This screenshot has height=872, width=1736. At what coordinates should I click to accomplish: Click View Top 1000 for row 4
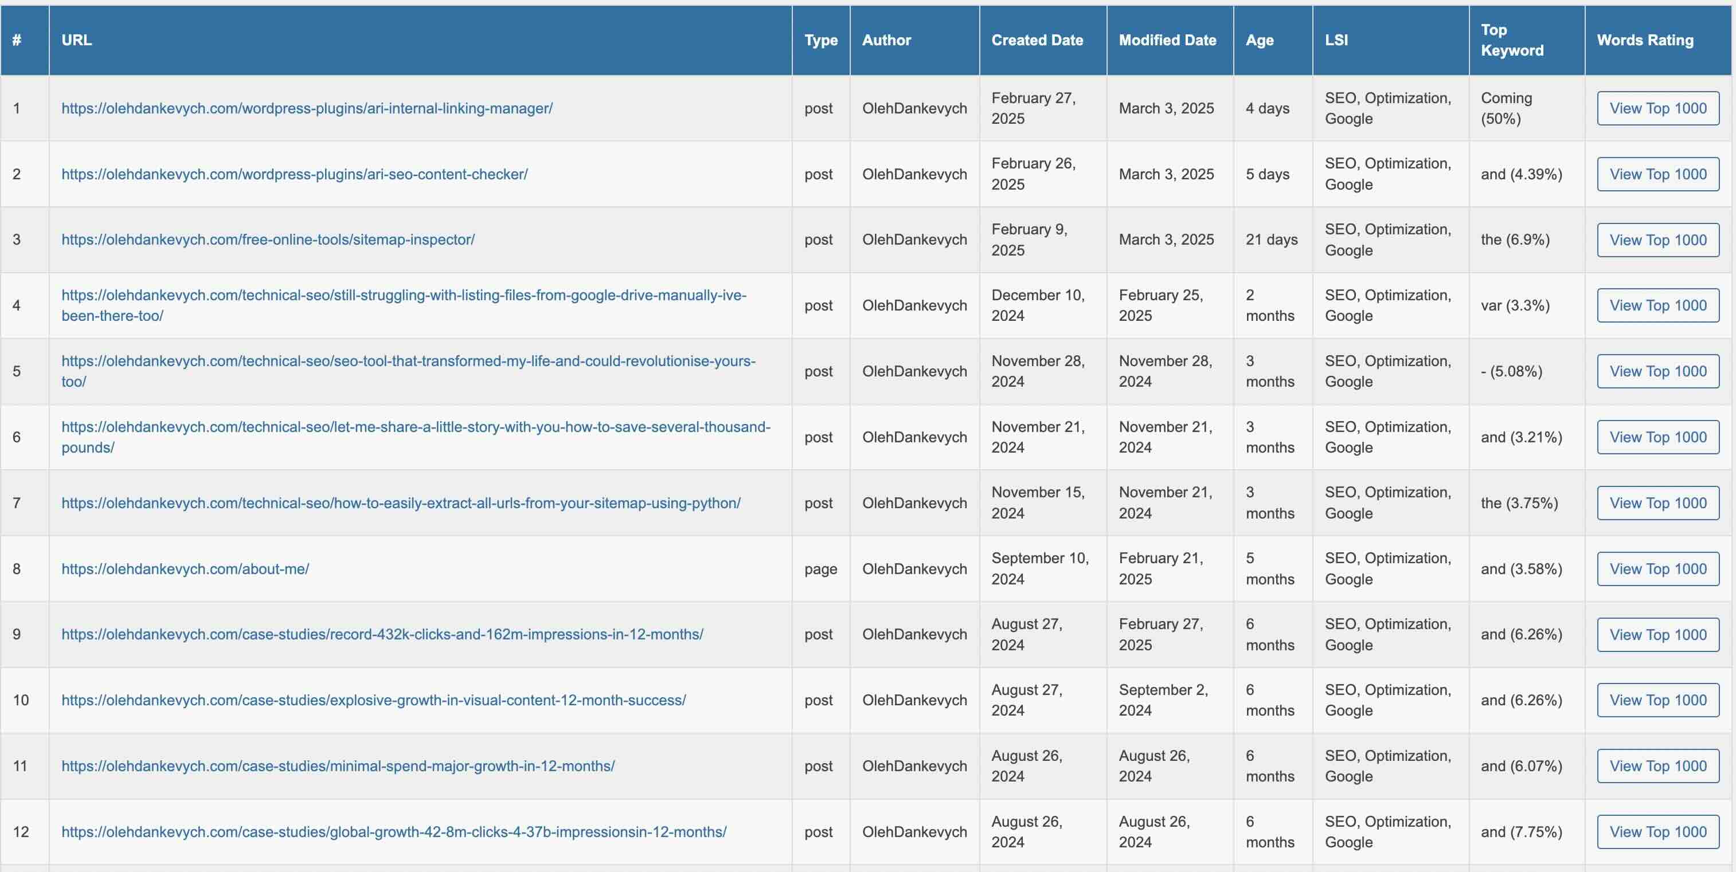[1658, 306]
